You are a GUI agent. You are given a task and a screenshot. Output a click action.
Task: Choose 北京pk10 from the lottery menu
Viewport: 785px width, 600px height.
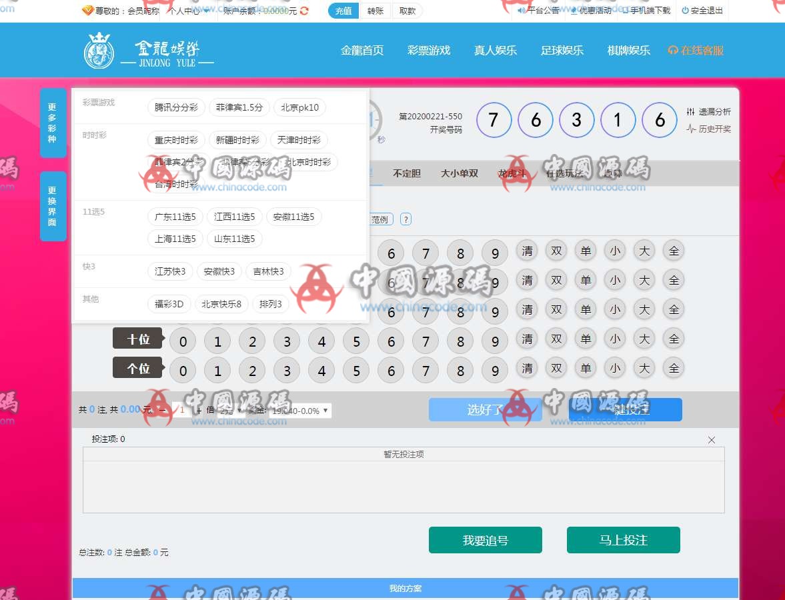[299, 107]
